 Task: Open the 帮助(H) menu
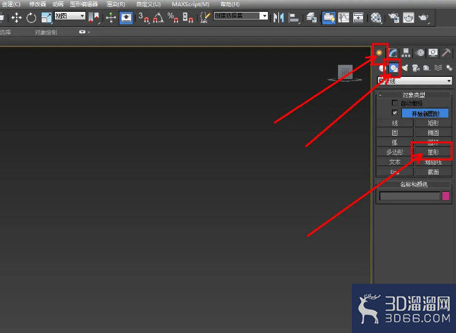(230, 4)
